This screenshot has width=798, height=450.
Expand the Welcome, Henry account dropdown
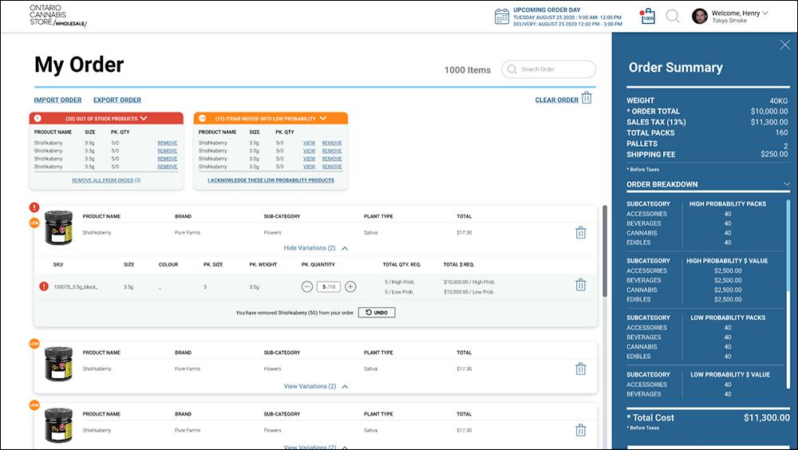tap(765, 13)
